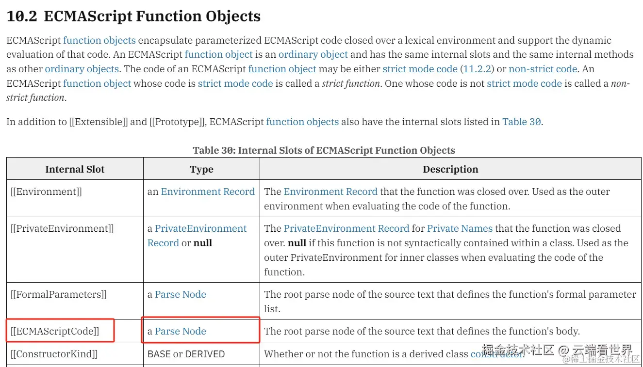Click 'Parse Node' link in ECMAScriptCode row

181,331
